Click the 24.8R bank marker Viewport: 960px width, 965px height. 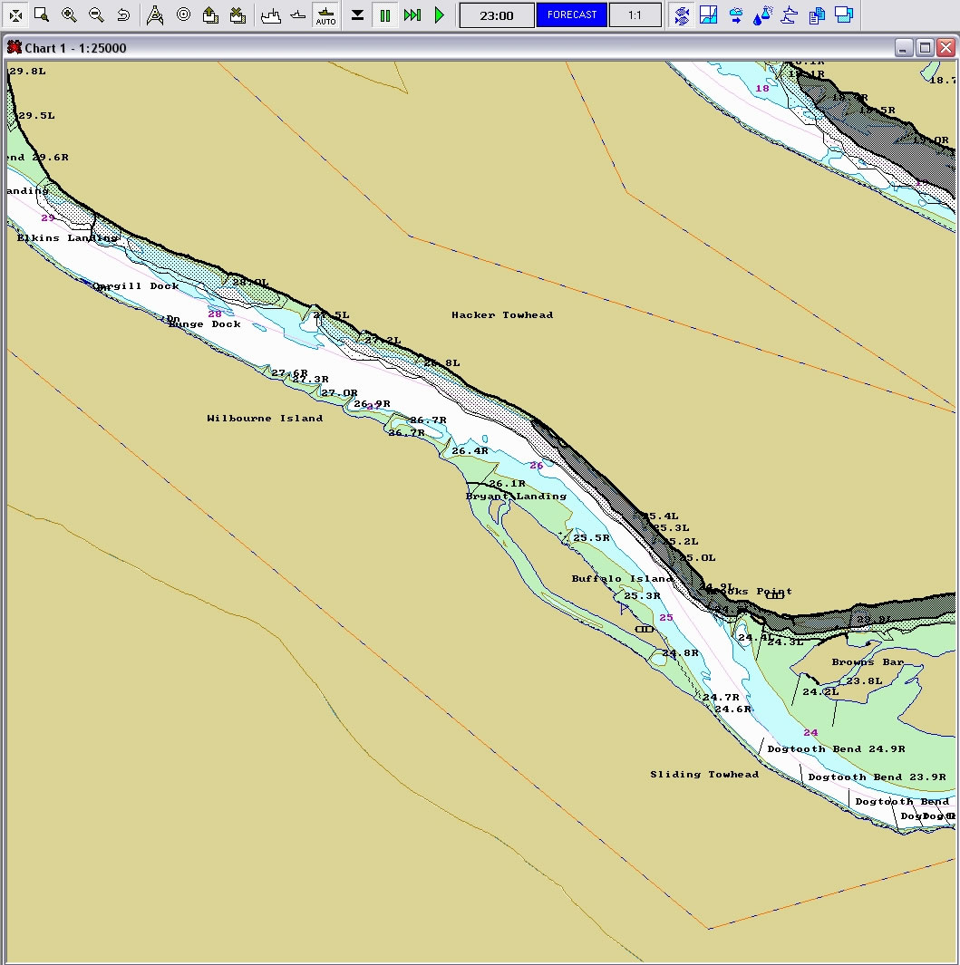681,653
